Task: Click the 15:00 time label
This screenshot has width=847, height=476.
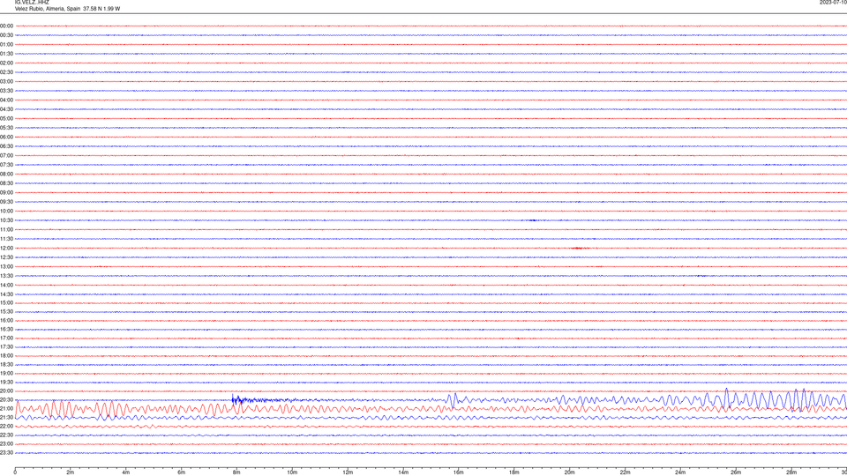Action: 6,302
